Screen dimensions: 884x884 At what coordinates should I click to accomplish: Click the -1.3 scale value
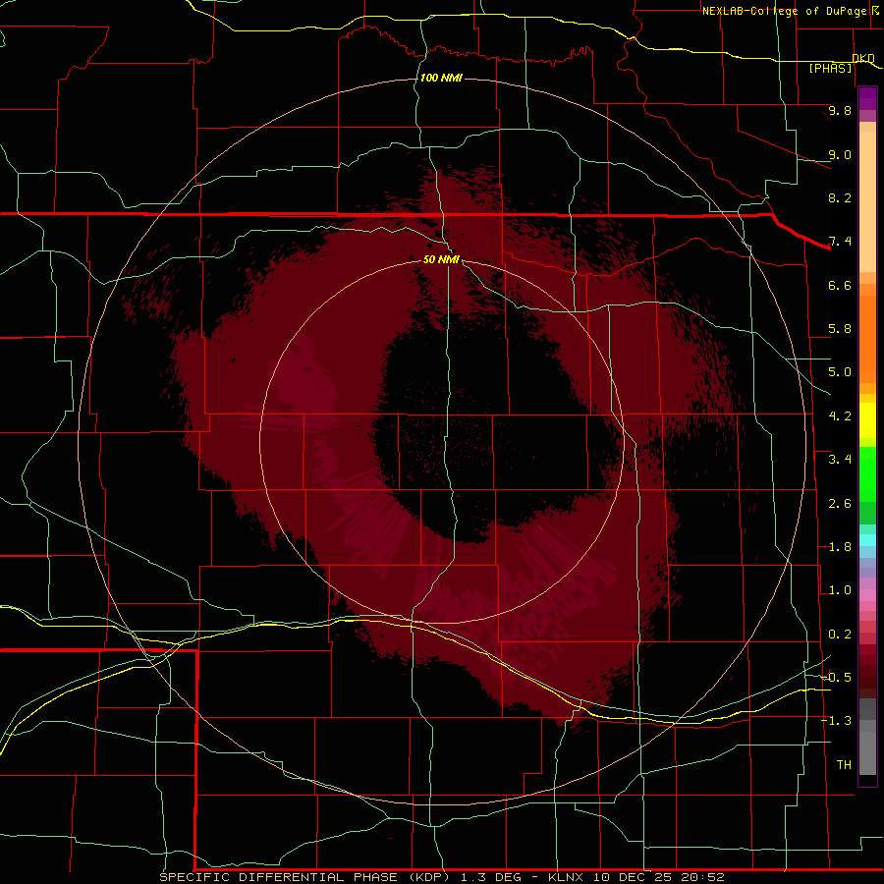point(836,721)
